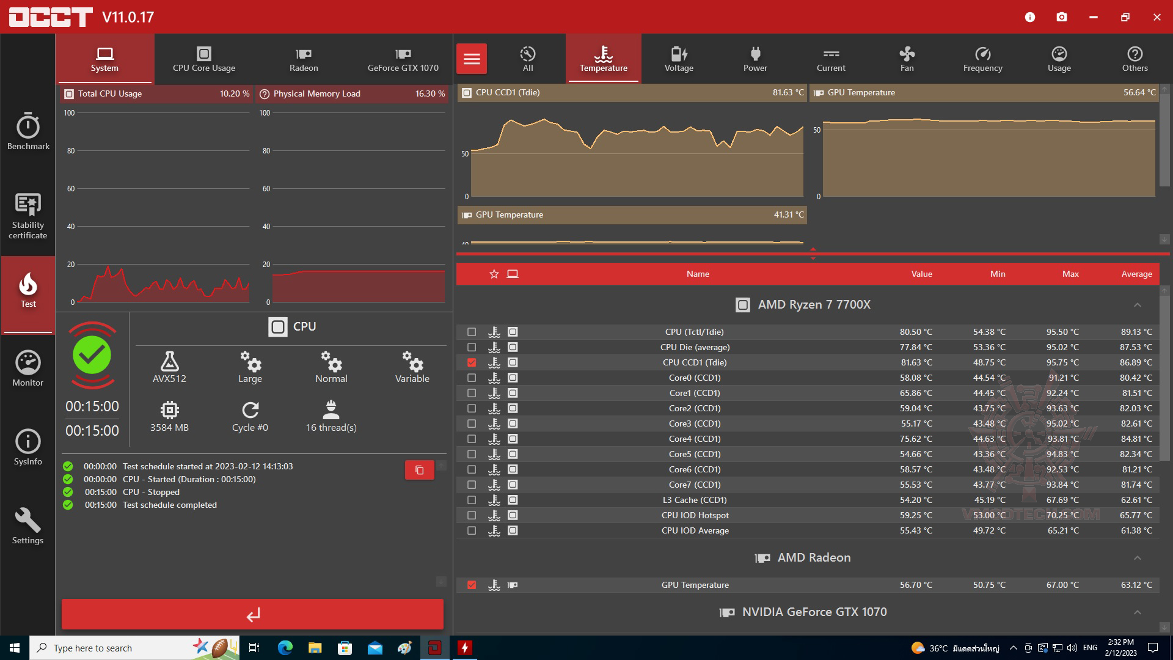Open the red hamburger menu
This screenshot has width=1173, height=660.
tap(472, 59)
